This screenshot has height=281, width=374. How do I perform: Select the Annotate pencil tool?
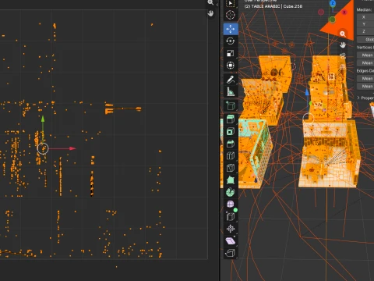coord(231,80)
